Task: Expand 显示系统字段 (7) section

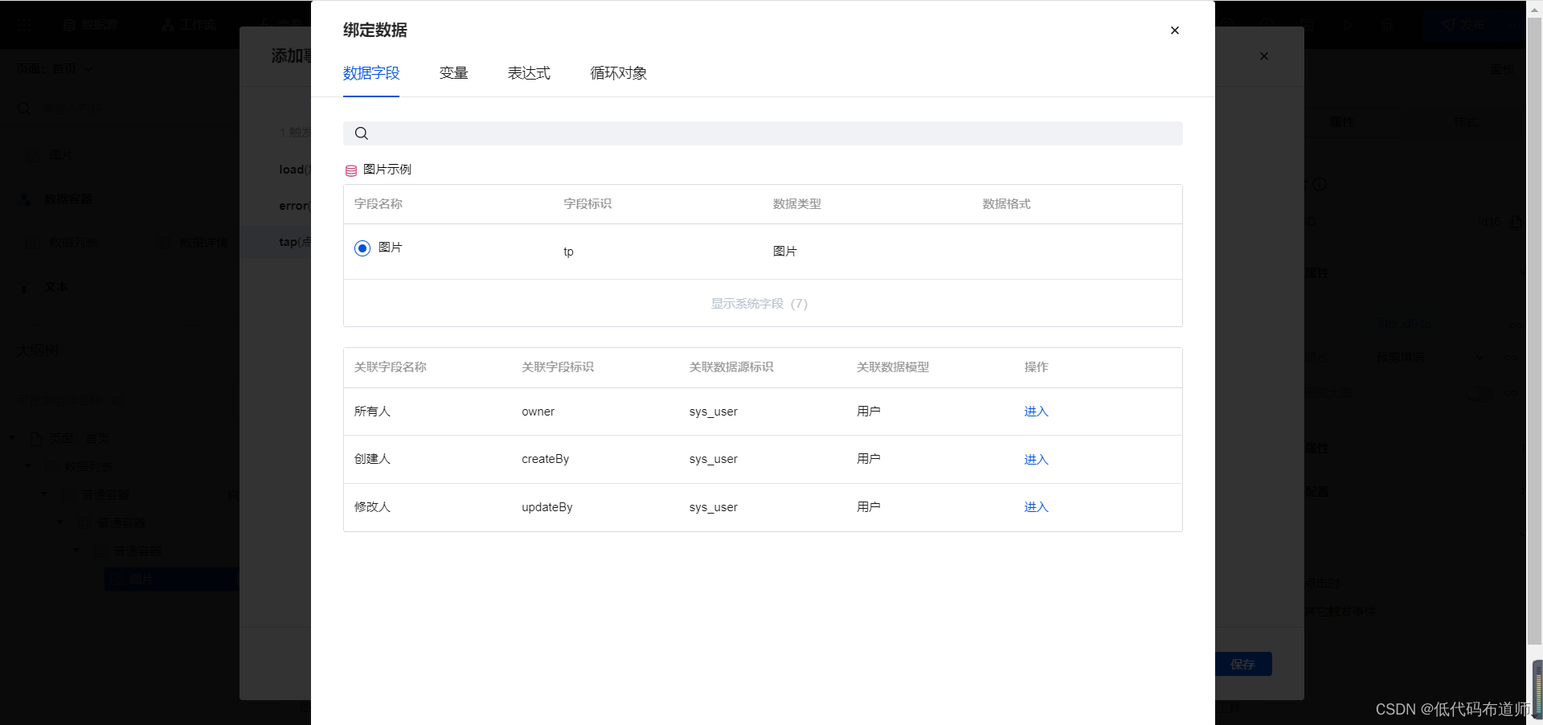Action: pyautogui.click(x=759, y=304)
